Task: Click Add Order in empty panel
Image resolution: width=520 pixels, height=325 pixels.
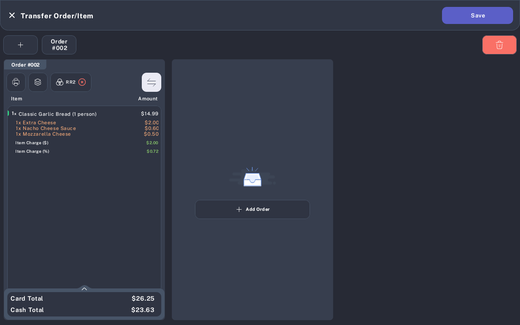Action: pyautogui.click(x=252, y=209)
